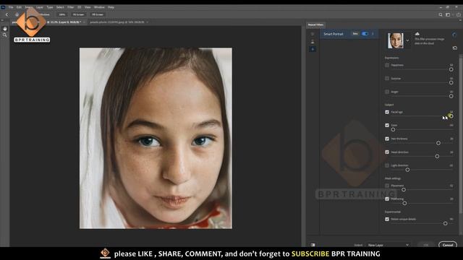The width and height of the screenshot is (463, 260).
Task: Uncheck the Head direction checkbox
Action: 387,152
